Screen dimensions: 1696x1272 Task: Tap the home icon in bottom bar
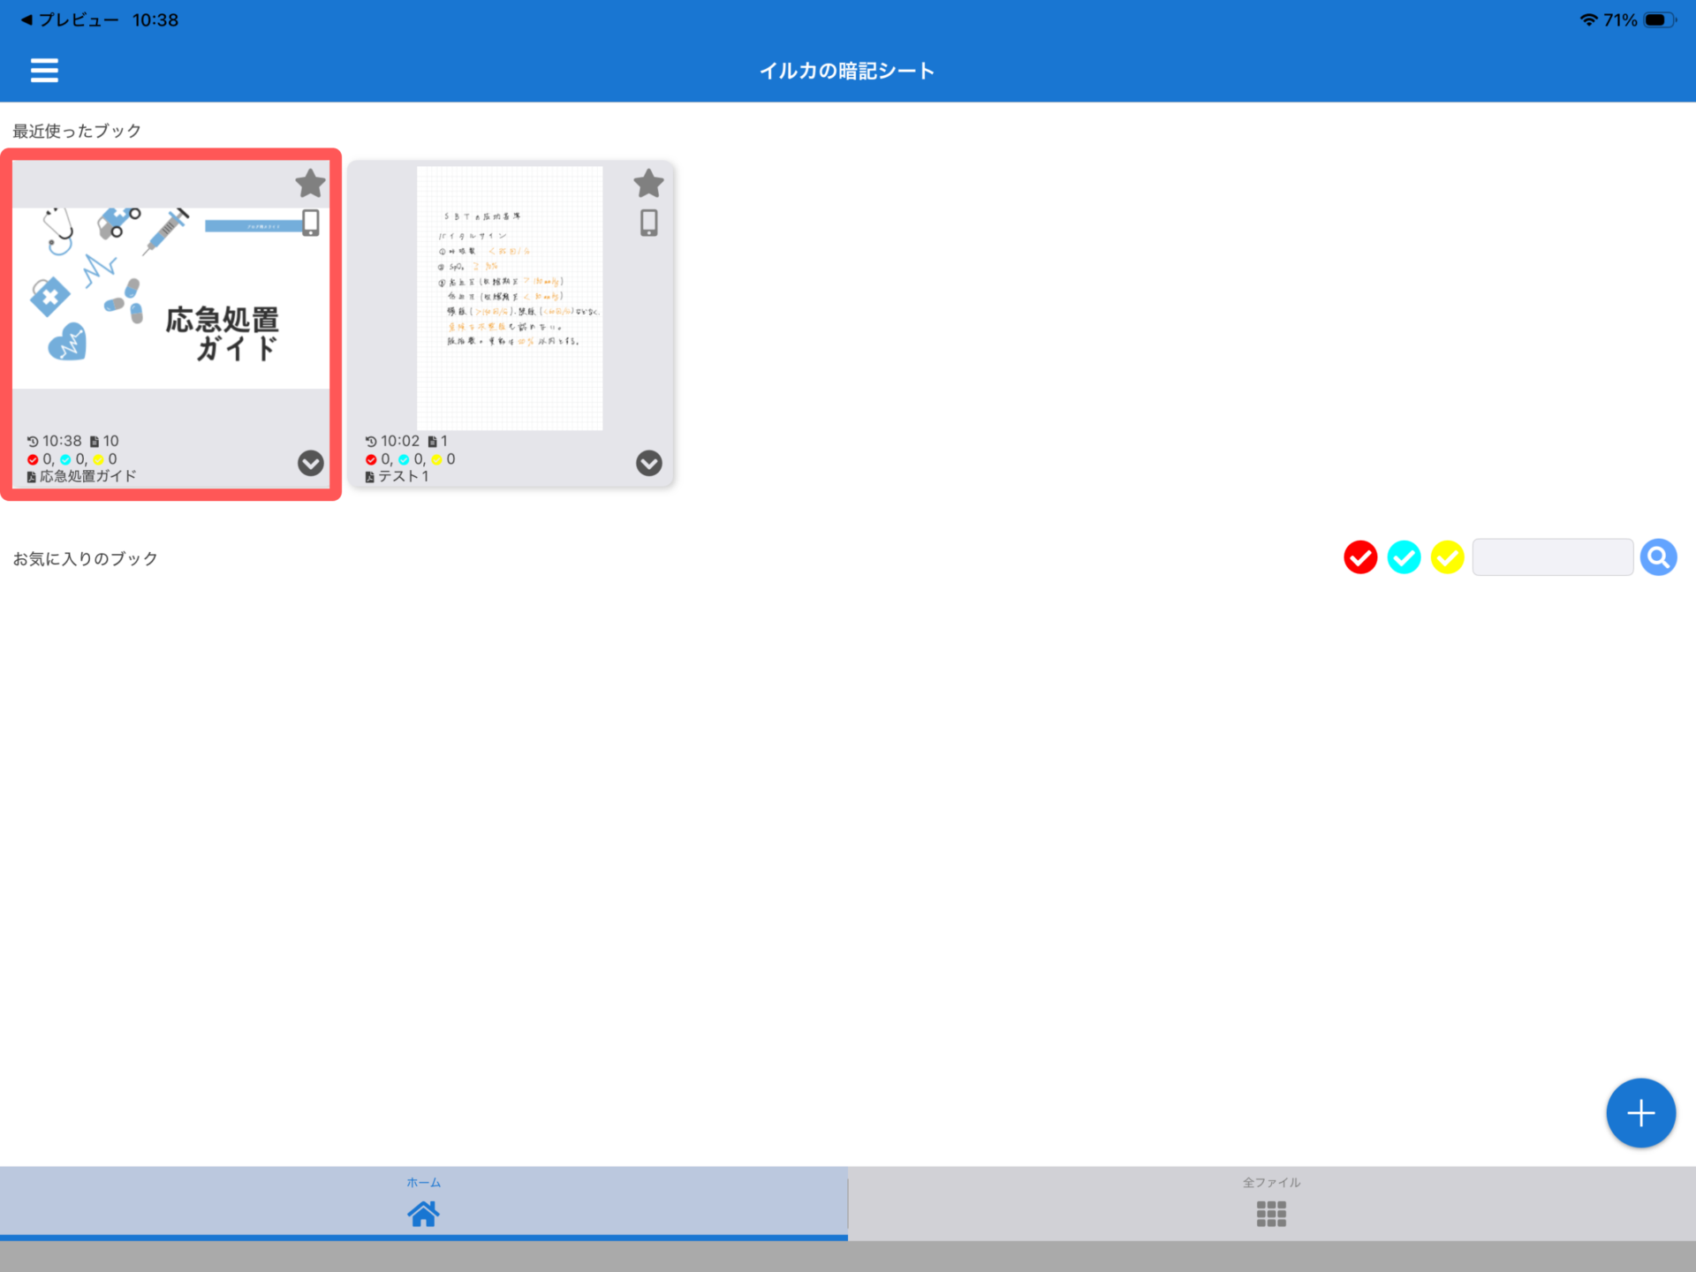pyautogui.click(x=423, y=1214)
